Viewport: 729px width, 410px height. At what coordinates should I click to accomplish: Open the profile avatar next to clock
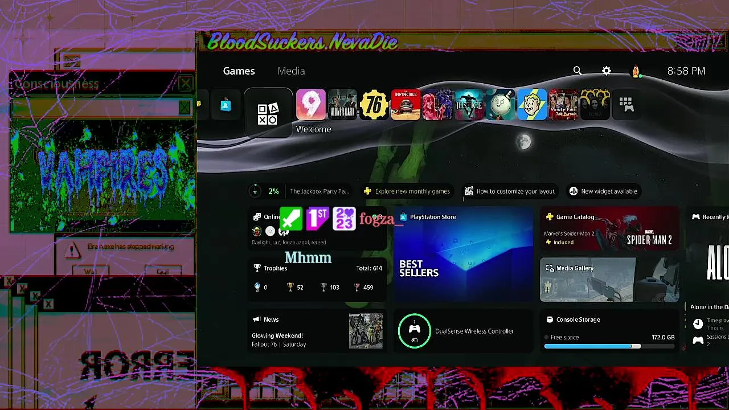coord(636,71)
